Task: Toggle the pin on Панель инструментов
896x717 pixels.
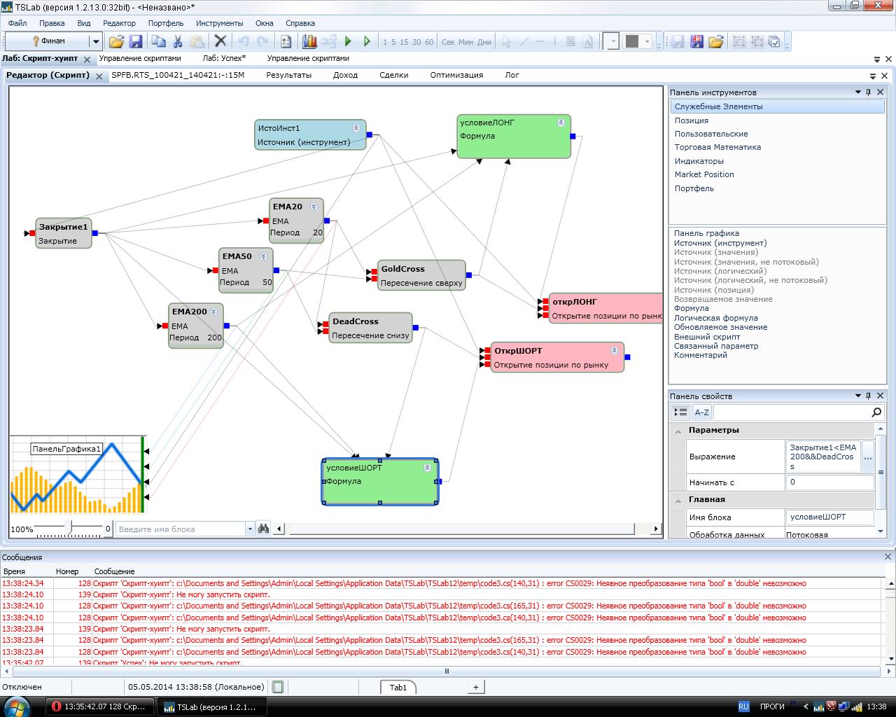Action: click(x=869, y=92)
